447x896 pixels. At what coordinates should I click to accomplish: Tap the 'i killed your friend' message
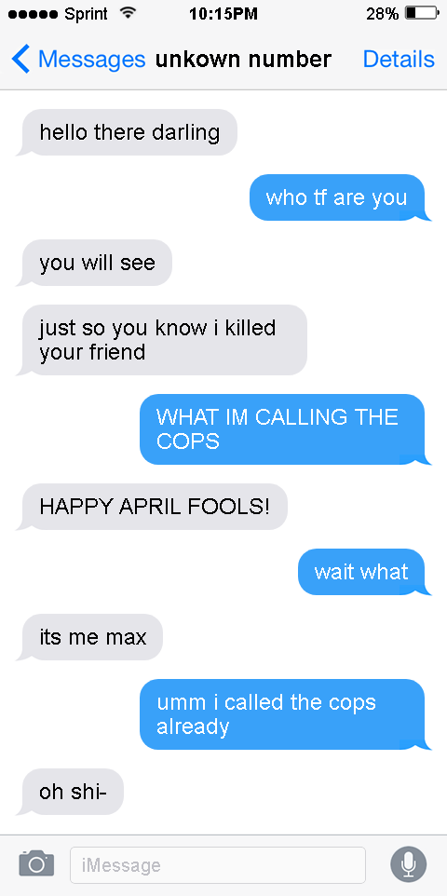(x=162, y=340)
